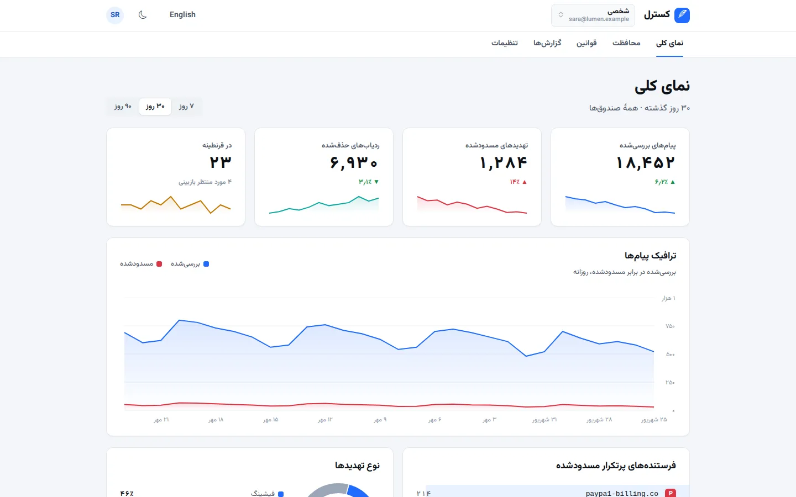Click the '۴ مورد منتظر بازبینی' note
The height and width of the screenshot is (497, 796).
(x=205, y=182)
